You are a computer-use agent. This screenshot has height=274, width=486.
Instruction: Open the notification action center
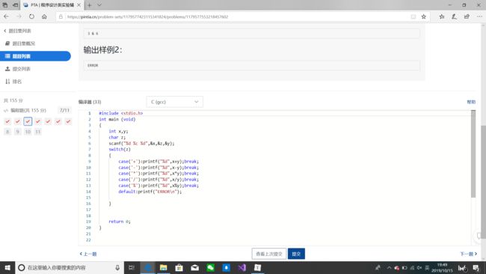pyautogui.click(x=476, y=267)
